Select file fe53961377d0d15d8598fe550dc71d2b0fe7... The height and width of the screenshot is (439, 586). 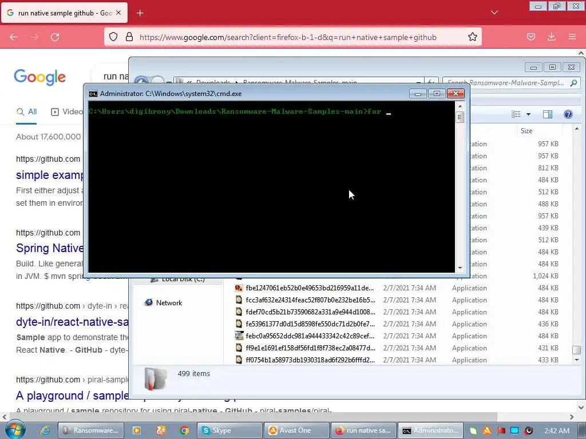[x=310, y=324]
